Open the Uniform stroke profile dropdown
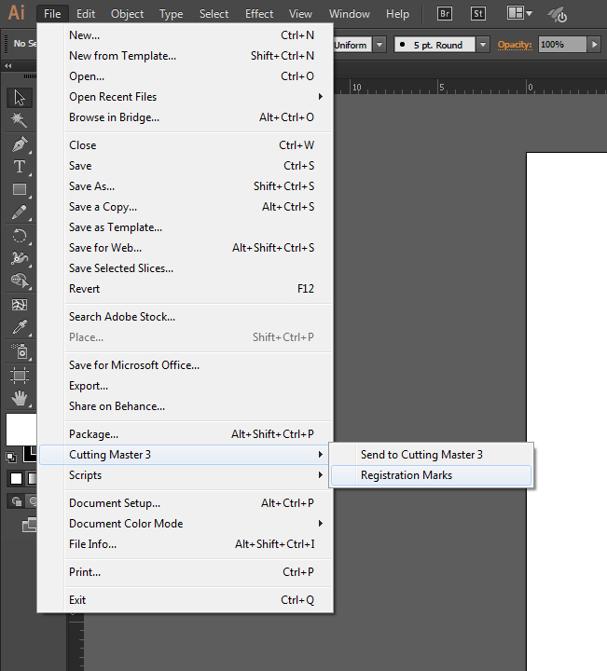 point(379,45)
